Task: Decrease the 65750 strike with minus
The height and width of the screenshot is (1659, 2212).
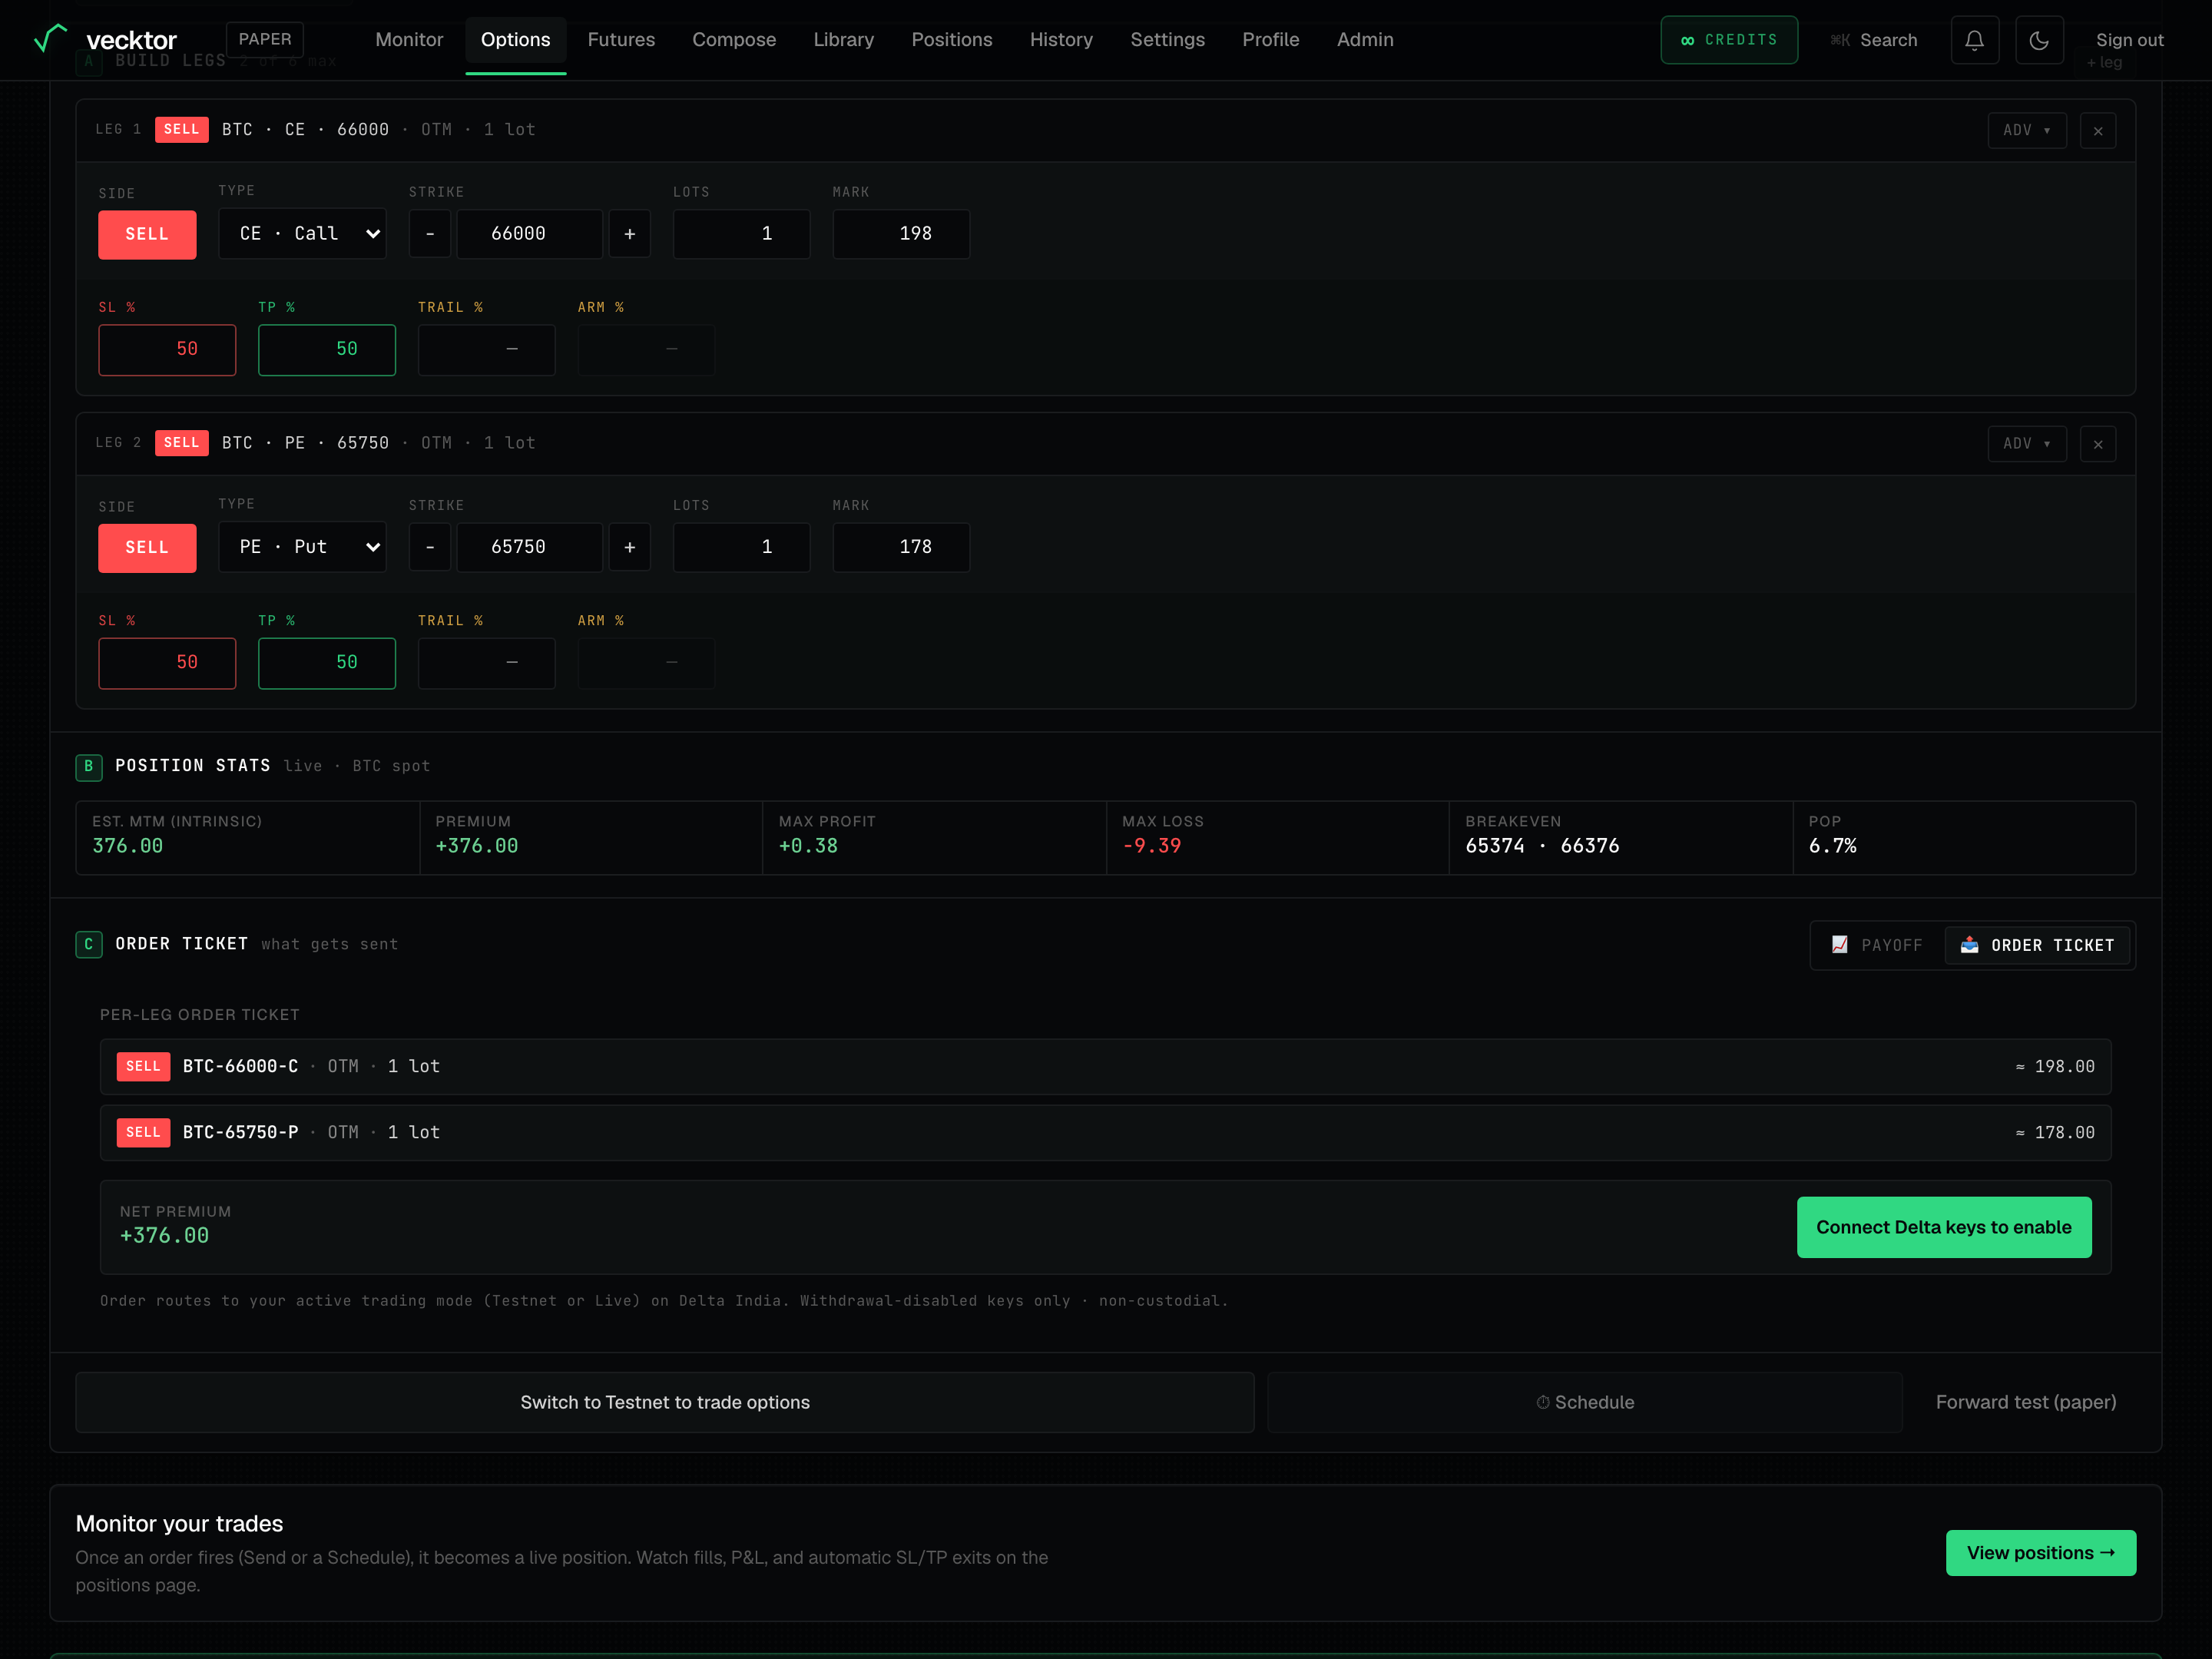Action: coord(430,548)
